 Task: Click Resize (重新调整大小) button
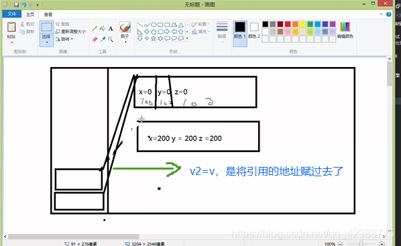pos(70,32)
